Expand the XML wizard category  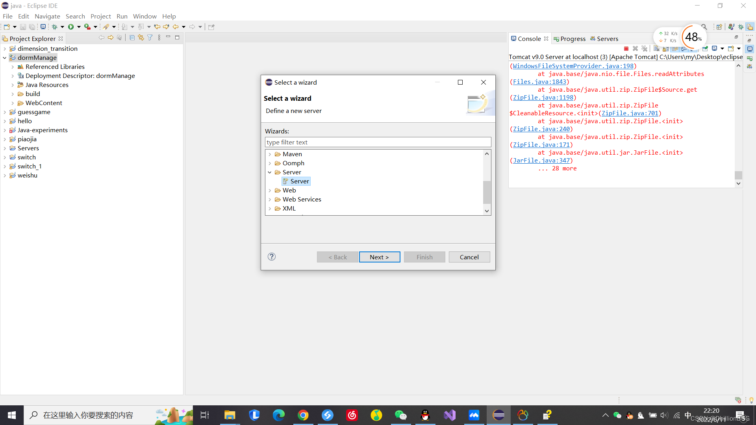tap(270, 208)
